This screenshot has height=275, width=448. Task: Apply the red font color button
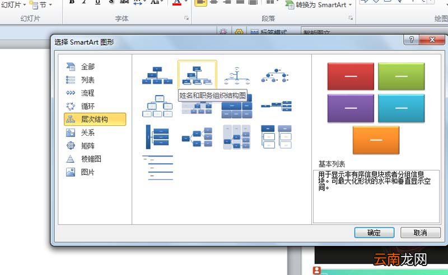pos(177,2)
